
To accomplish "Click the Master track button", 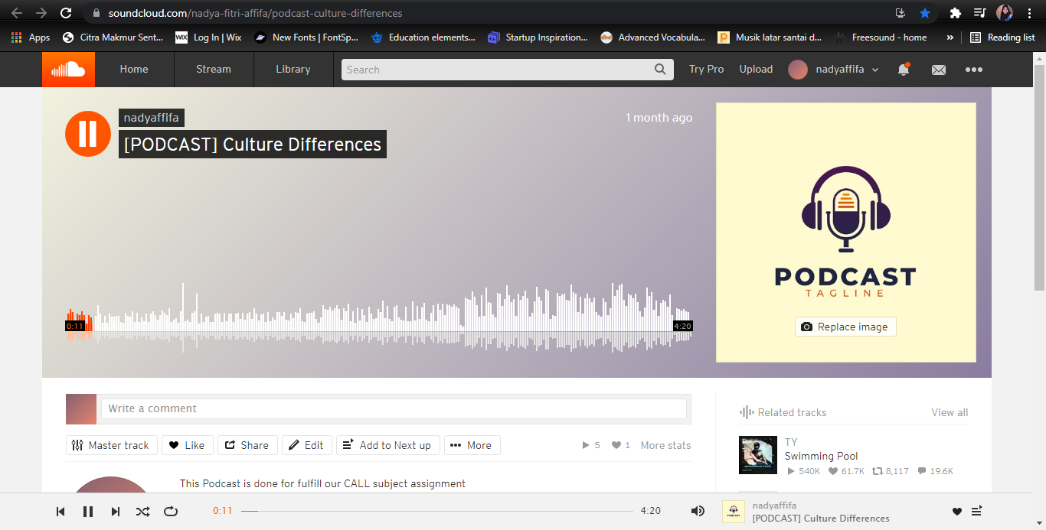I will pyautogui.click(x=112, y=445).
